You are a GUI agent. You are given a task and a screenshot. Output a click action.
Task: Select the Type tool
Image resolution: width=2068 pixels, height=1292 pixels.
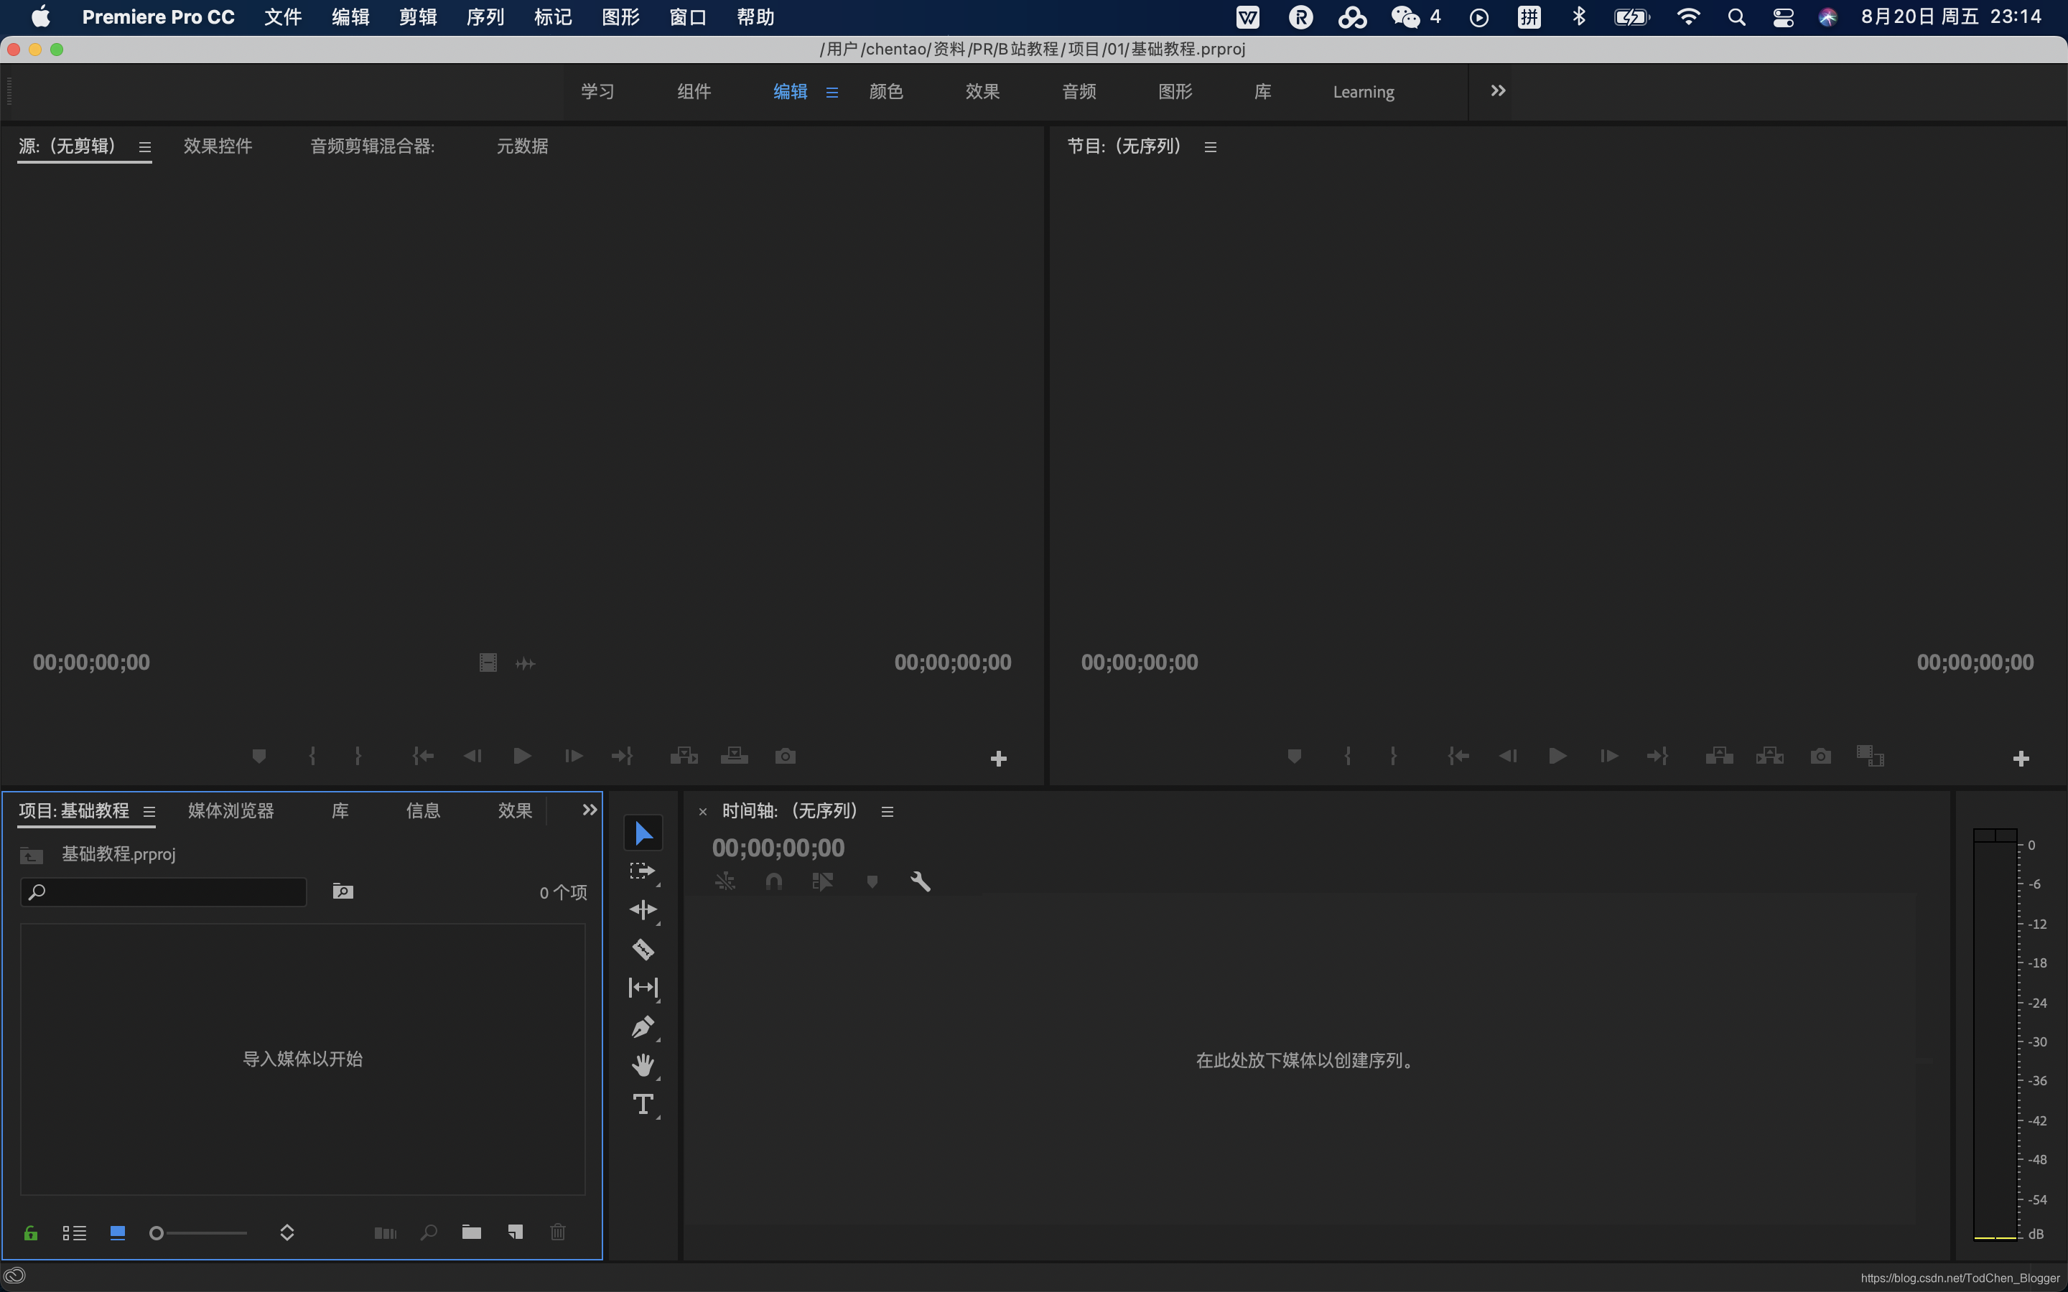pos(643,1104)
